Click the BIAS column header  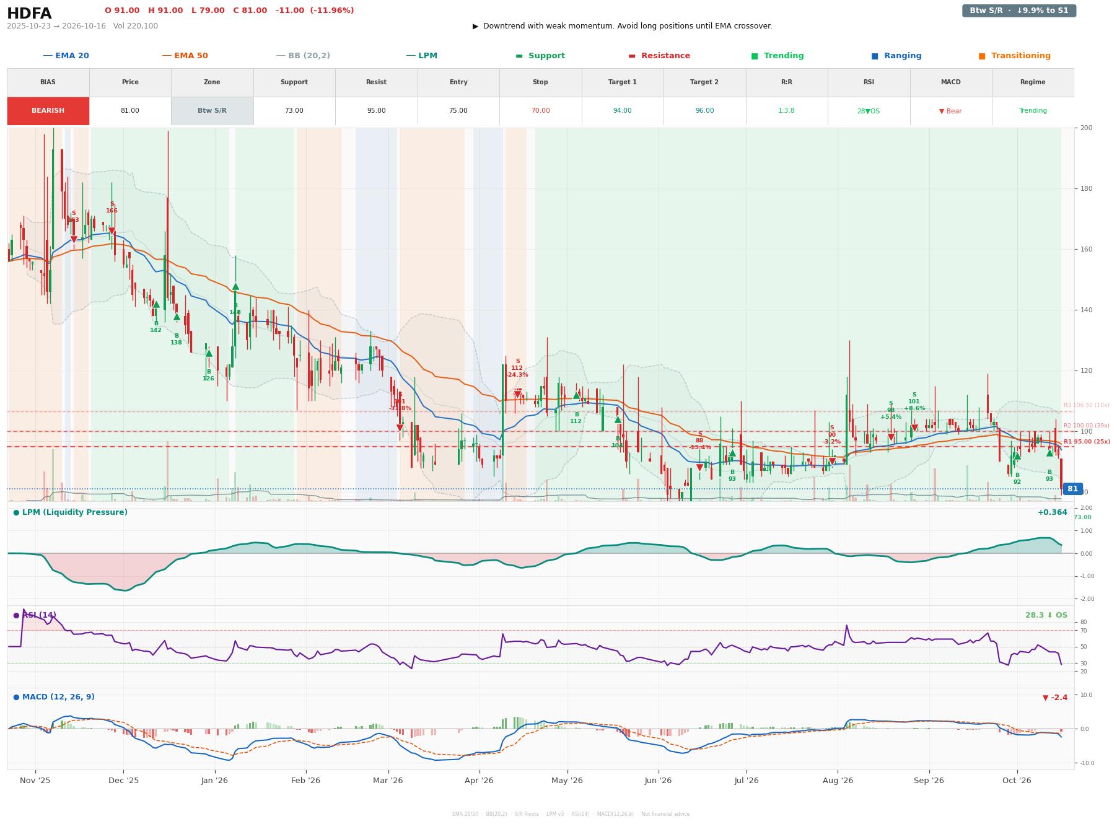[x=48, y=82]
